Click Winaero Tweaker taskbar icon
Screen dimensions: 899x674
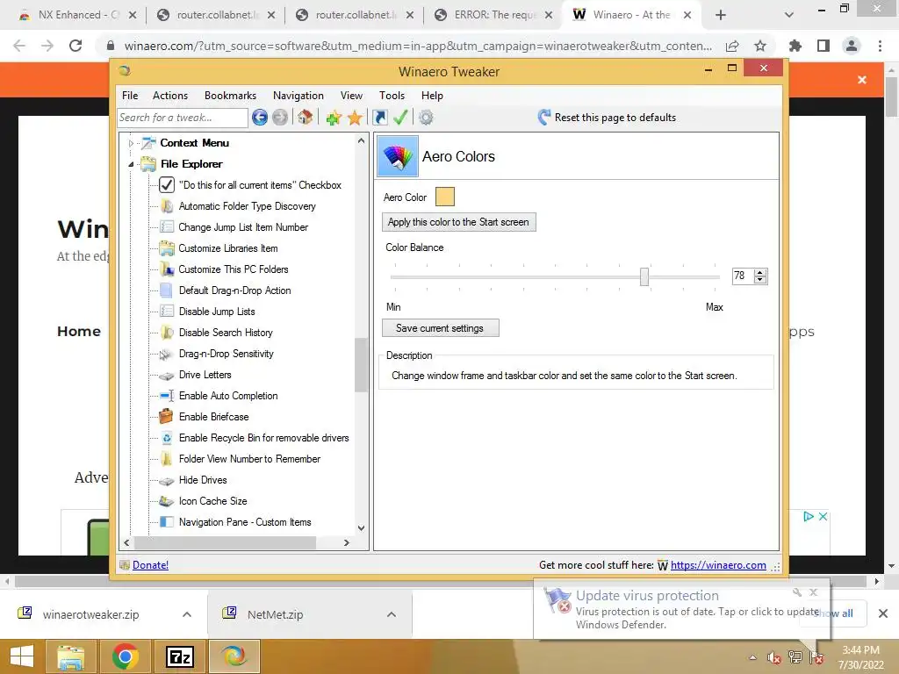(234, 656)
